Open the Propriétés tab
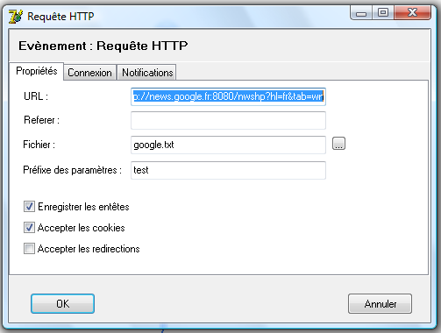This screenshot has height=333, width=441. [x=37, y=71]
